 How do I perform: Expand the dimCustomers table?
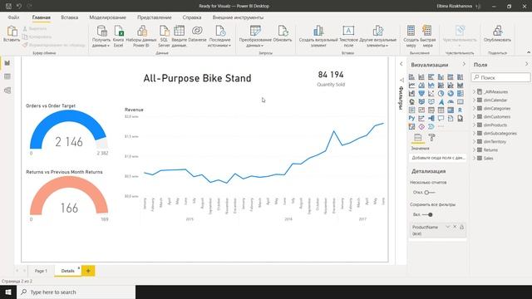click(475, 116)
